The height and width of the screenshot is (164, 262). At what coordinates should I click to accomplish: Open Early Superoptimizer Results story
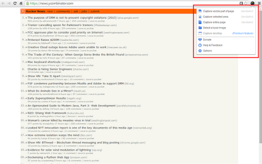(x=47, y=98)
